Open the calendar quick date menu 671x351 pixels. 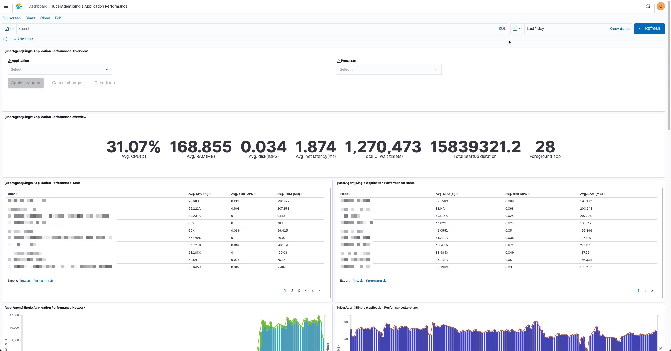[517, 29]
